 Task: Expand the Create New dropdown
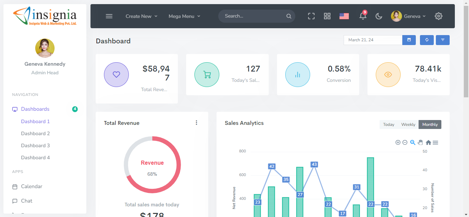point(141,16)
